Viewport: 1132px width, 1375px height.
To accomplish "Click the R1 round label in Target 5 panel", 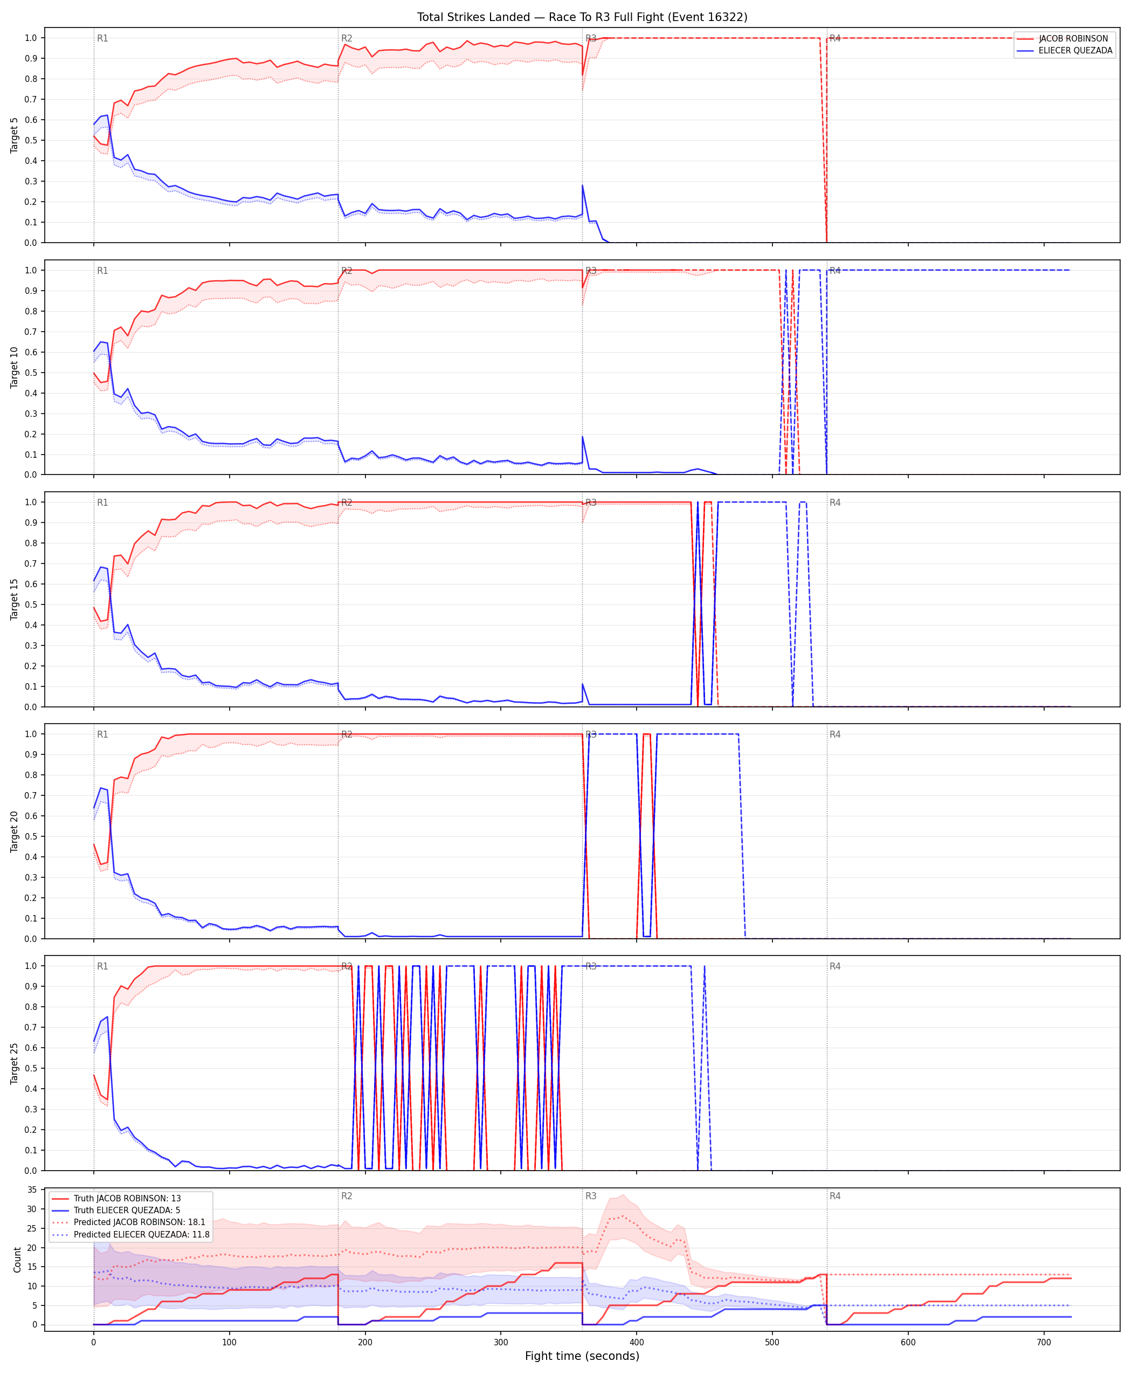I will coord(102,38).
